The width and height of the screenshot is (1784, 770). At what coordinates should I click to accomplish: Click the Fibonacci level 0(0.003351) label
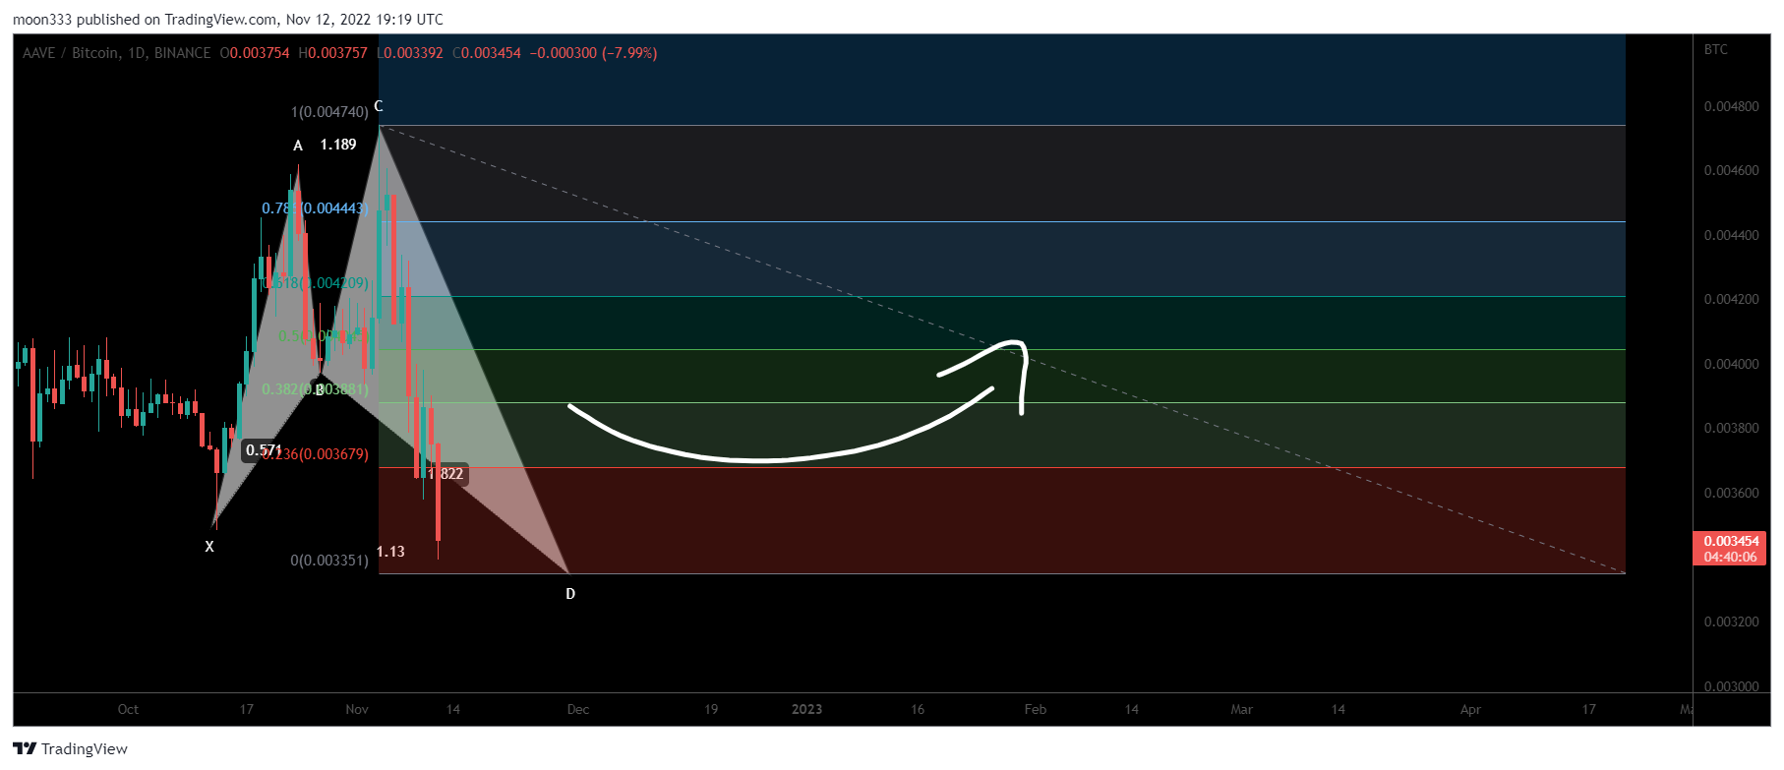329,561
